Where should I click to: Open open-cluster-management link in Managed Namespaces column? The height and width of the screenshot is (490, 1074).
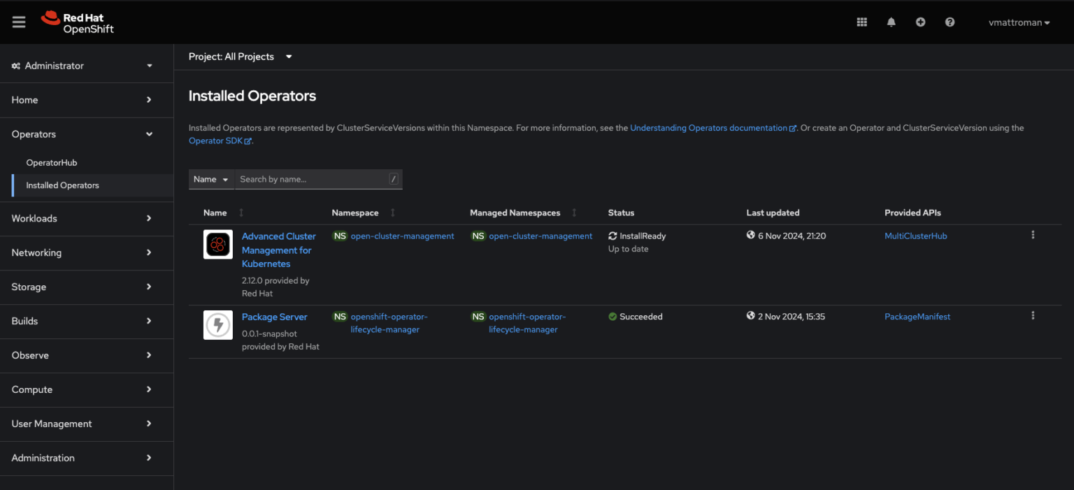[540, 236]
